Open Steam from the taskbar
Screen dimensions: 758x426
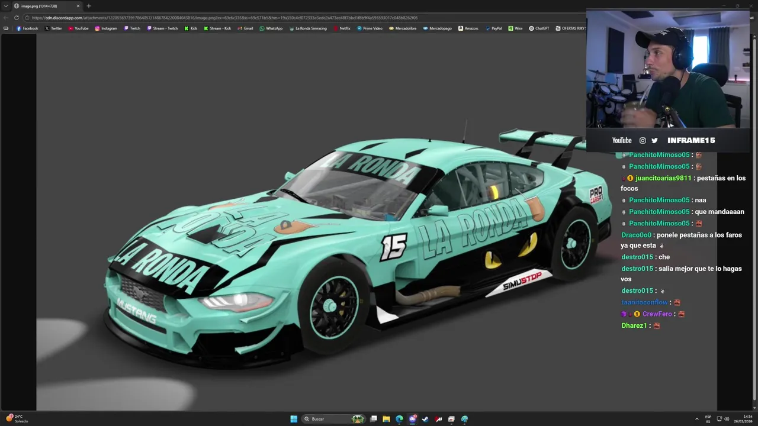click(425, 419)
